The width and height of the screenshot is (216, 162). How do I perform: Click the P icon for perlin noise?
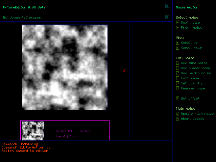(177, 73)
